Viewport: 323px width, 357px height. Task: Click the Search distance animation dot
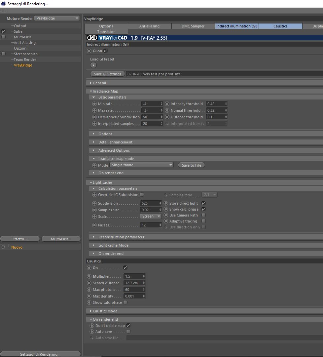click(89, 283)
